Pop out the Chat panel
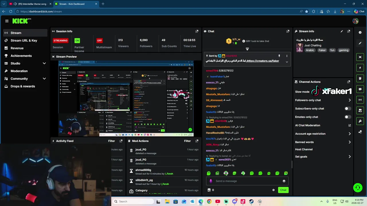This screenshot has width=367, height=206. pos(288,31)
